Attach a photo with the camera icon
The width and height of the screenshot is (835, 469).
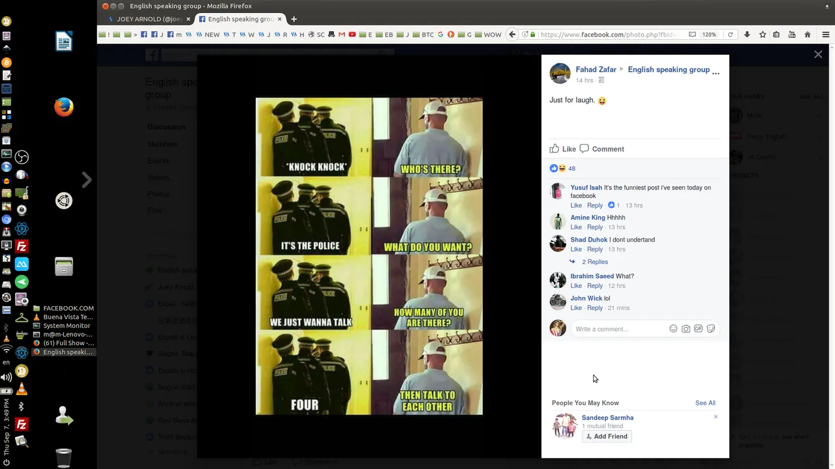tap(686, 329)
